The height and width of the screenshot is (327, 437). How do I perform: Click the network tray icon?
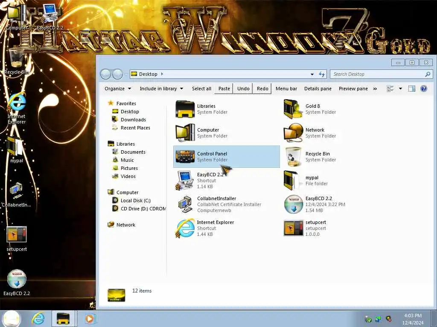coord(378,319)
